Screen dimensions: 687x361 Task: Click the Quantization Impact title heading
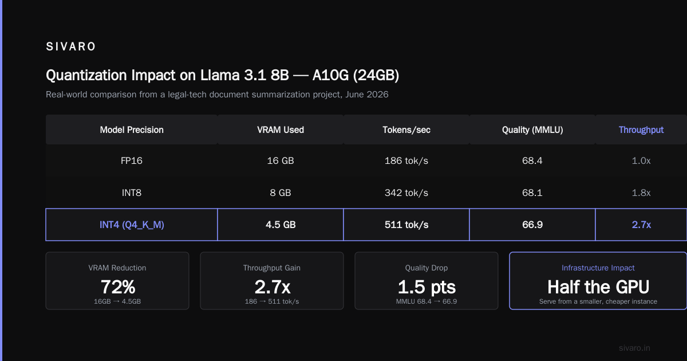pos(222,75)
